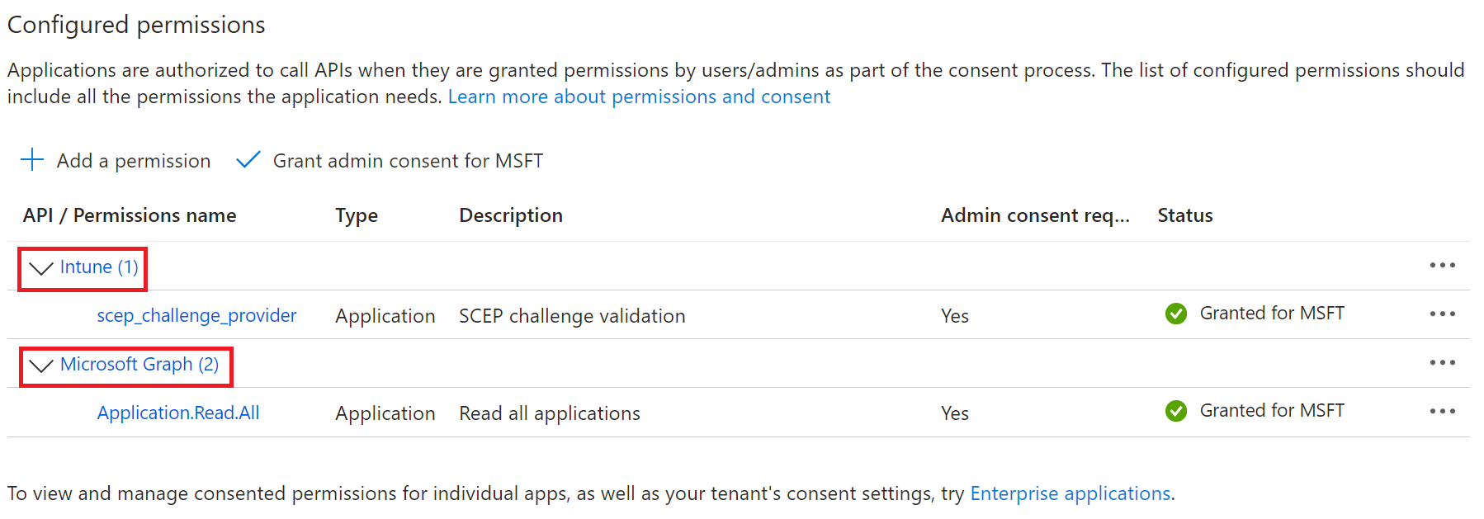Click Grant admin consent for MSFT
The image size is (1484, 519).
pyautogui.click(x=408, y=161)
